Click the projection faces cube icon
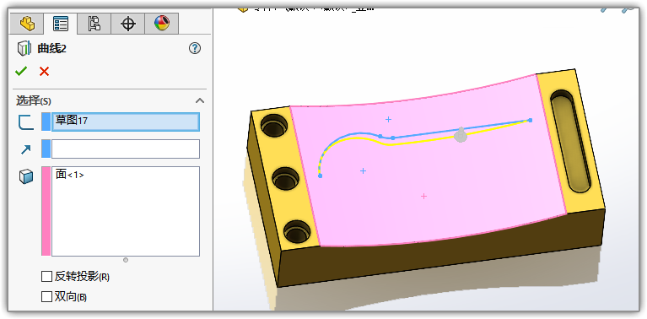Image resolution: width=647 pixels, height=319 pixels. coord(25,177)
